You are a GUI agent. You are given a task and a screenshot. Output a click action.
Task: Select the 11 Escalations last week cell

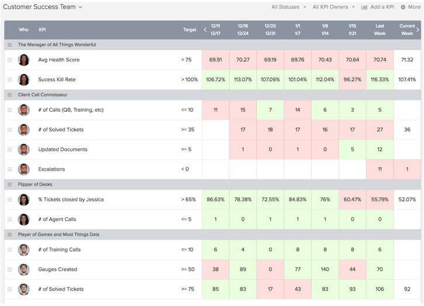380,169
